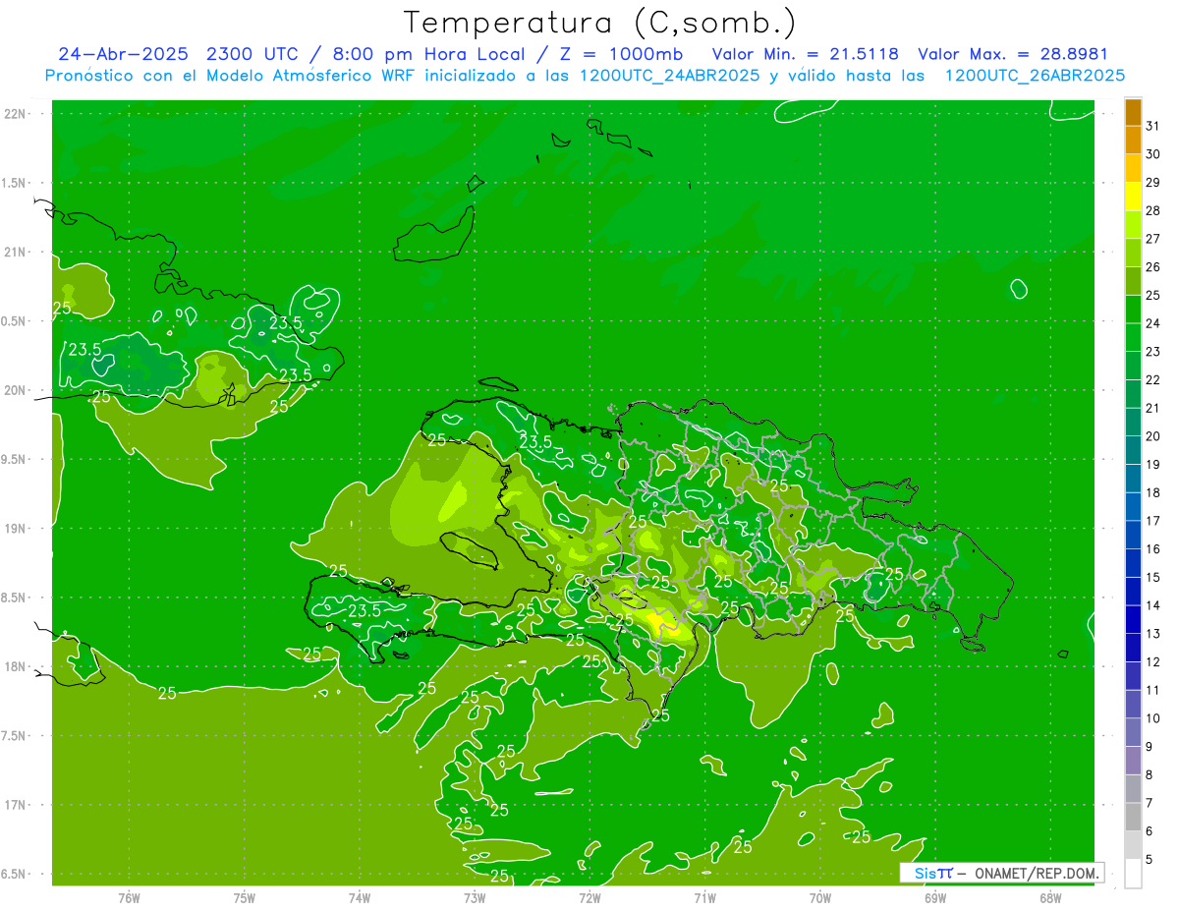Click the teal swatch between 19 and 20
The height and width of the screenshot is (911, 1179).
tap(1133, 450)
